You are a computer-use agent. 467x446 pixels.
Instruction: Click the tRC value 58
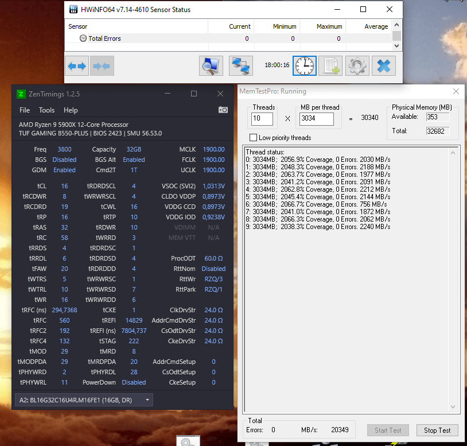pos(64,238)
